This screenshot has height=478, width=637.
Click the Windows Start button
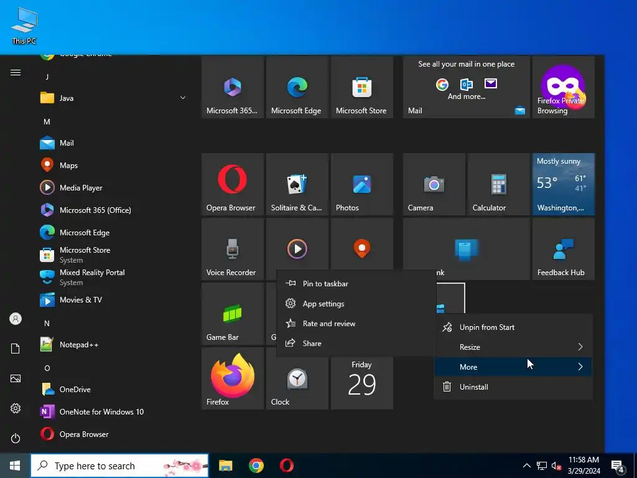pyautogui.click(x=15, y=466)
